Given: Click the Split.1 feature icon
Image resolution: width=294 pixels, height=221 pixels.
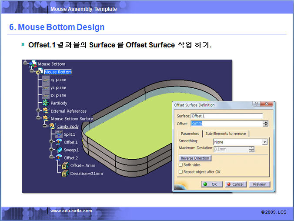Looking at the screenshot, I should [59, 134].
